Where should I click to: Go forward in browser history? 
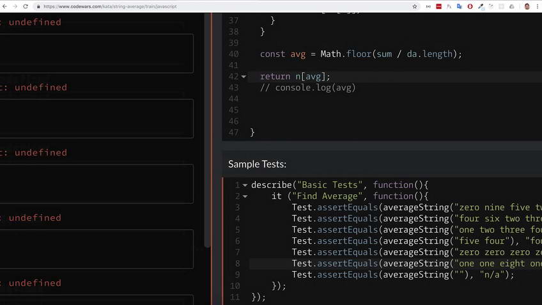click(15, 6)
